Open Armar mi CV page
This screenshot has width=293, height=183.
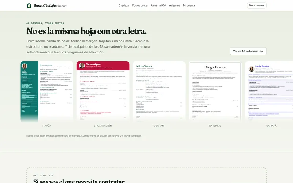point(158,5)
